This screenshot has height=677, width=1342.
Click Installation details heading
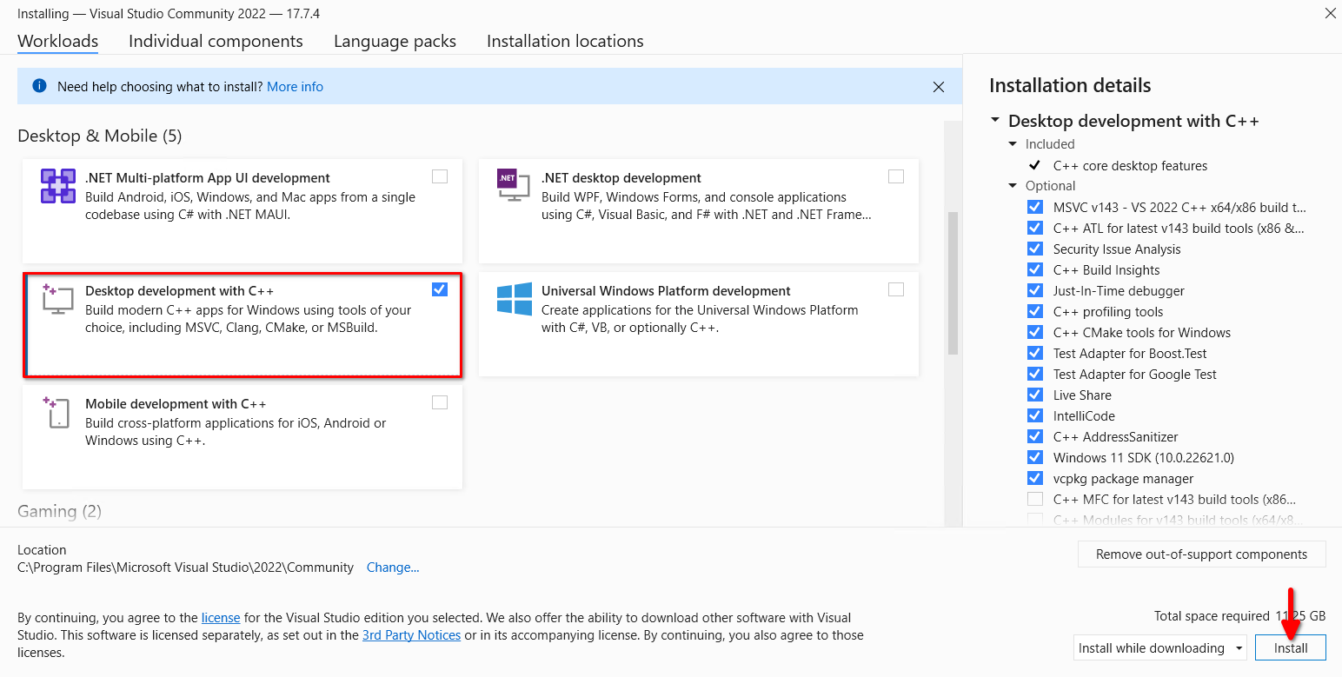1070,85
